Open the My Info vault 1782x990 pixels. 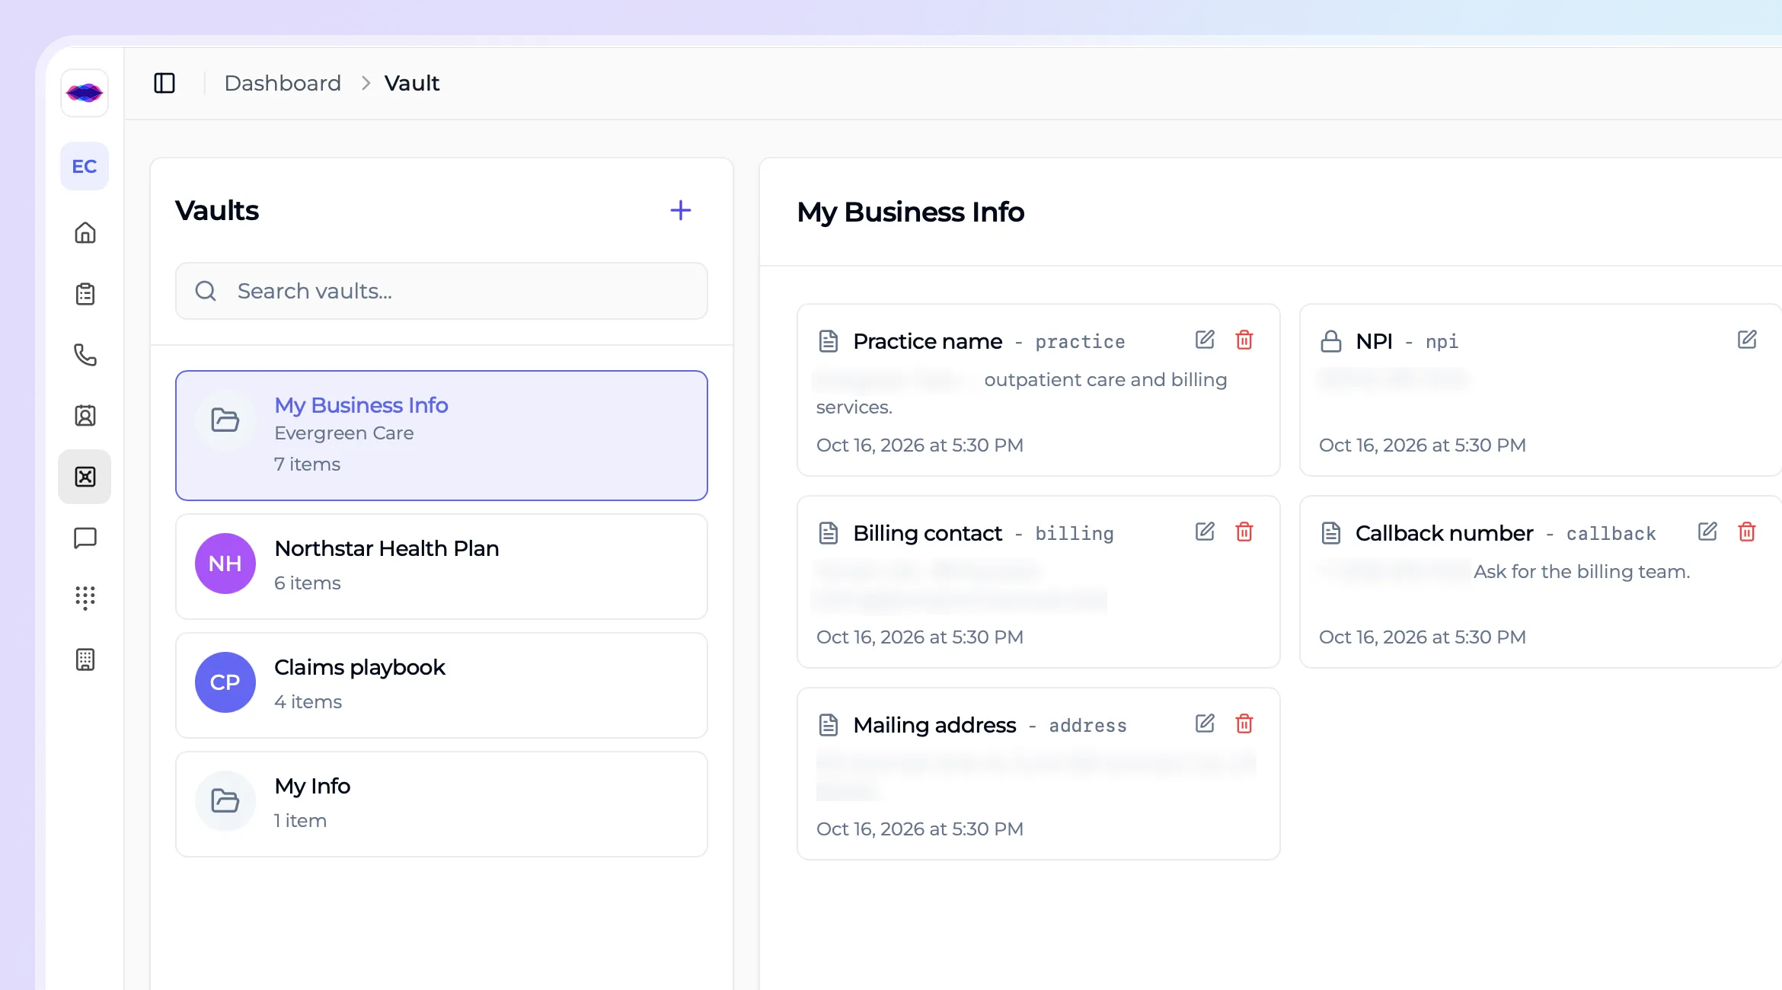442,804
